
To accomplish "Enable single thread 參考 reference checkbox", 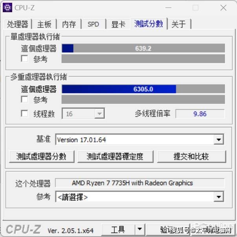I will pos(24,59).
